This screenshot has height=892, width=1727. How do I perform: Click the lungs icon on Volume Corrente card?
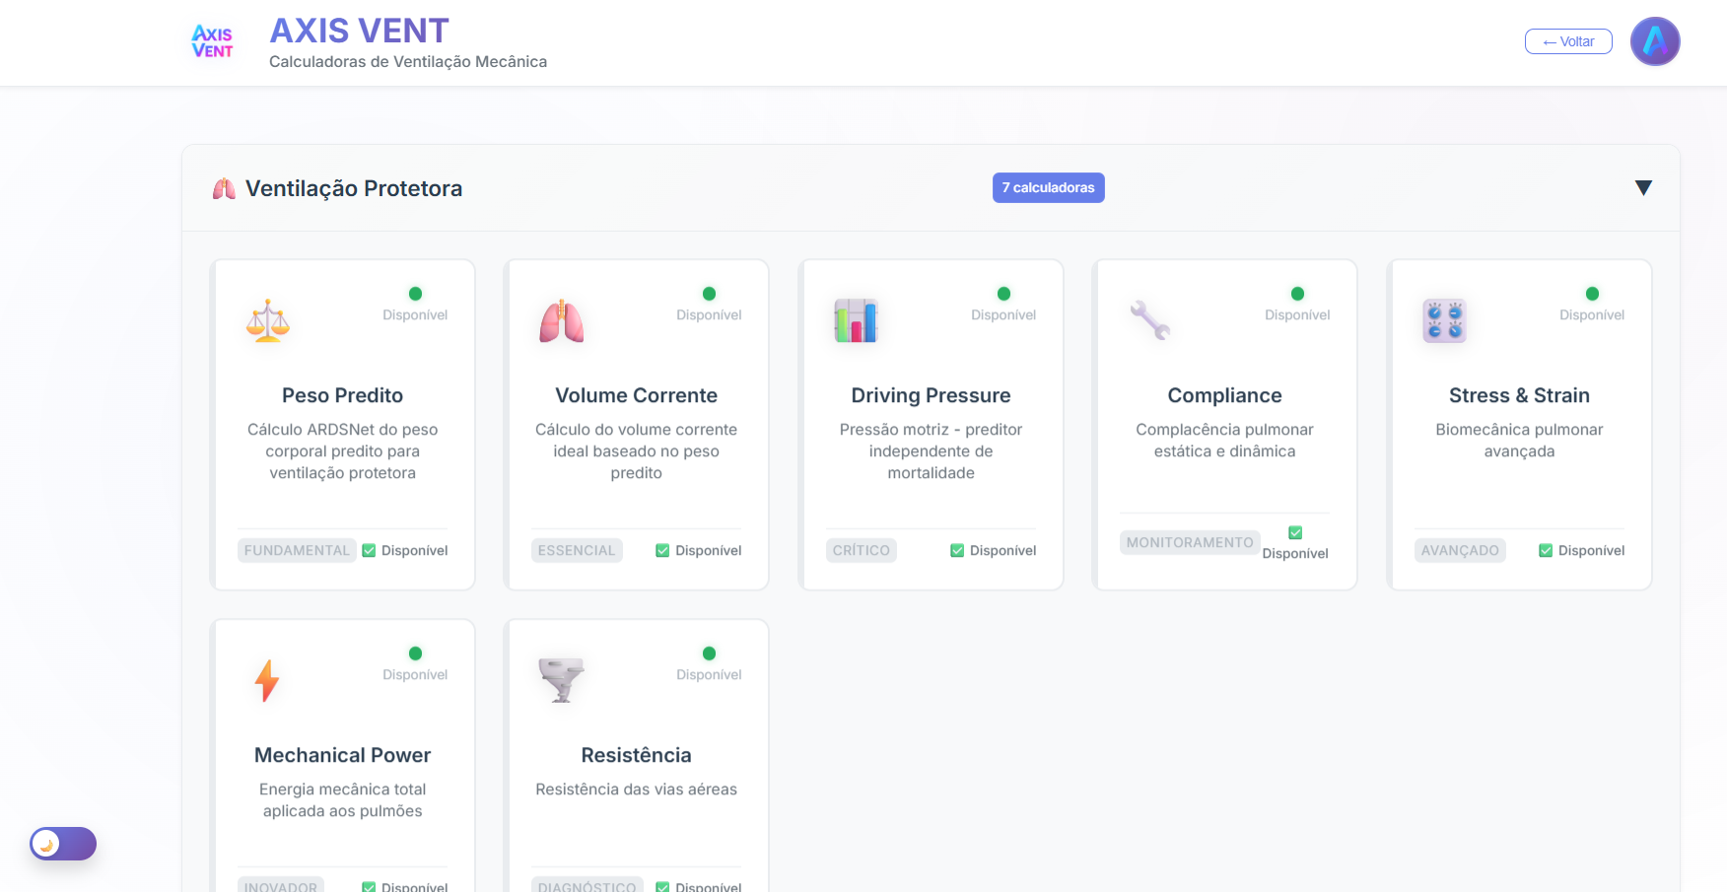[562, 320]
